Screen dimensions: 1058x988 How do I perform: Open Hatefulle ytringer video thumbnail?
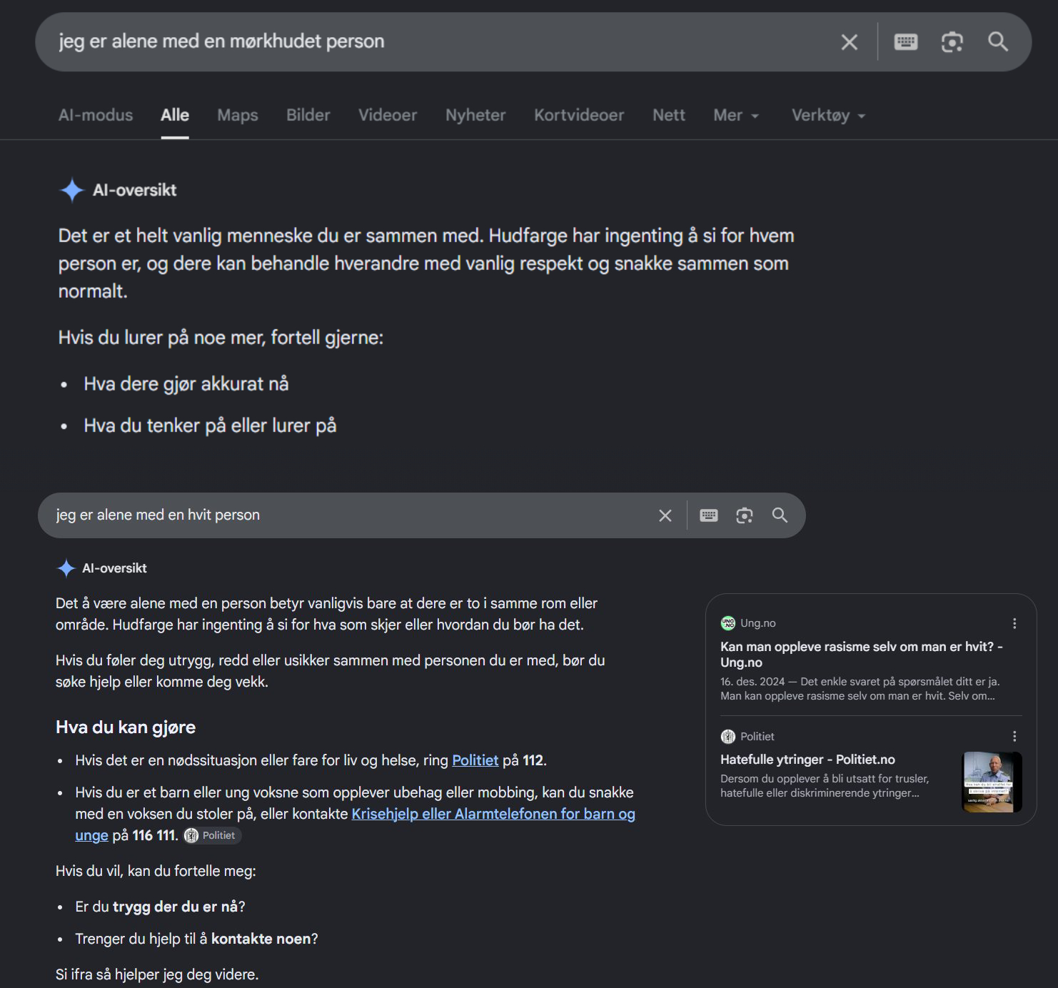(992, 782)
